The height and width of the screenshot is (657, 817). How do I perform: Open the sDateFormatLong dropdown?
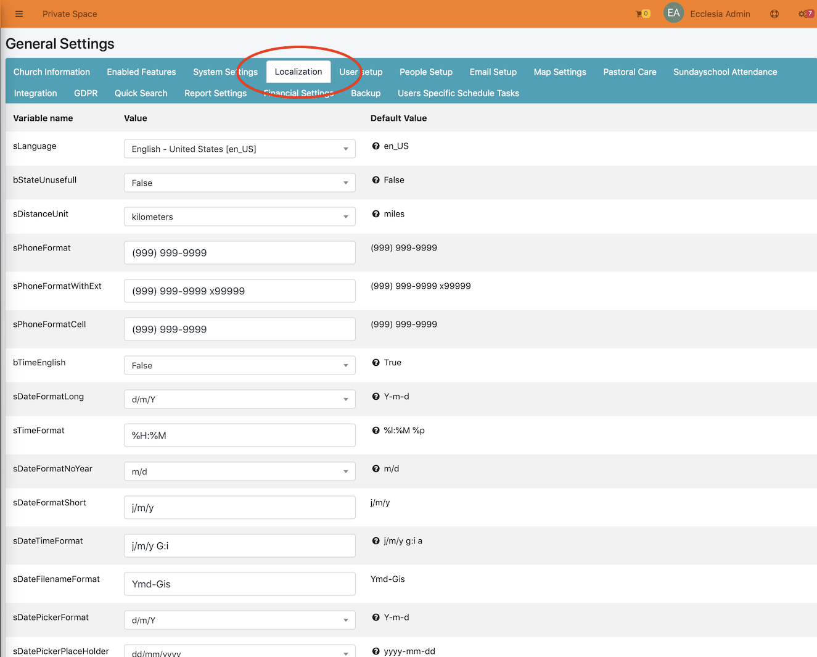[x=239, y=399]
